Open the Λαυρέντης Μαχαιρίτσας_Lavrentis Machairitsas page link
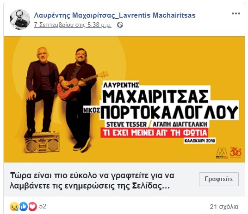 coord(115,15)
